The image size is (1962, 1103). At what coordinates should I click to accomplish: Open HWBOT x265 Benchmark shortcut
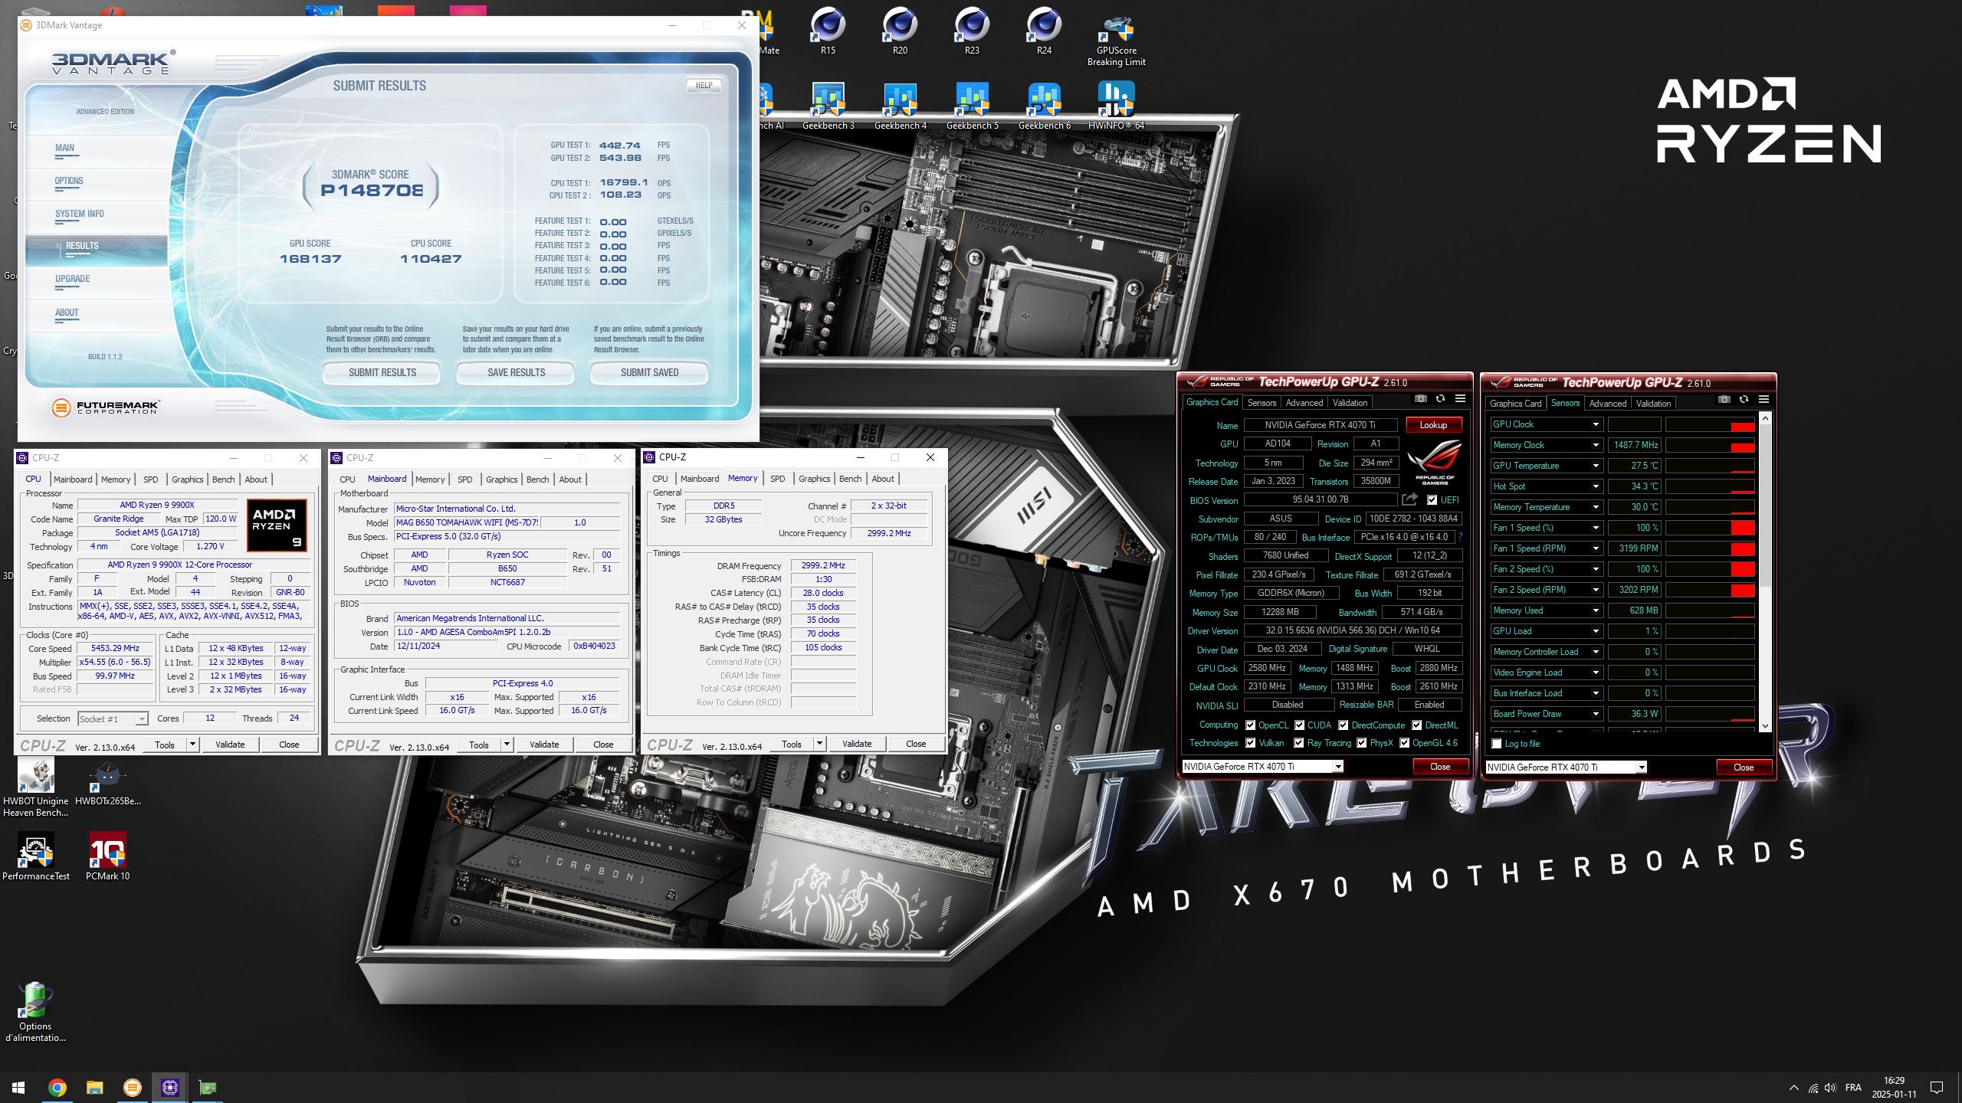[x=108, y=783]
